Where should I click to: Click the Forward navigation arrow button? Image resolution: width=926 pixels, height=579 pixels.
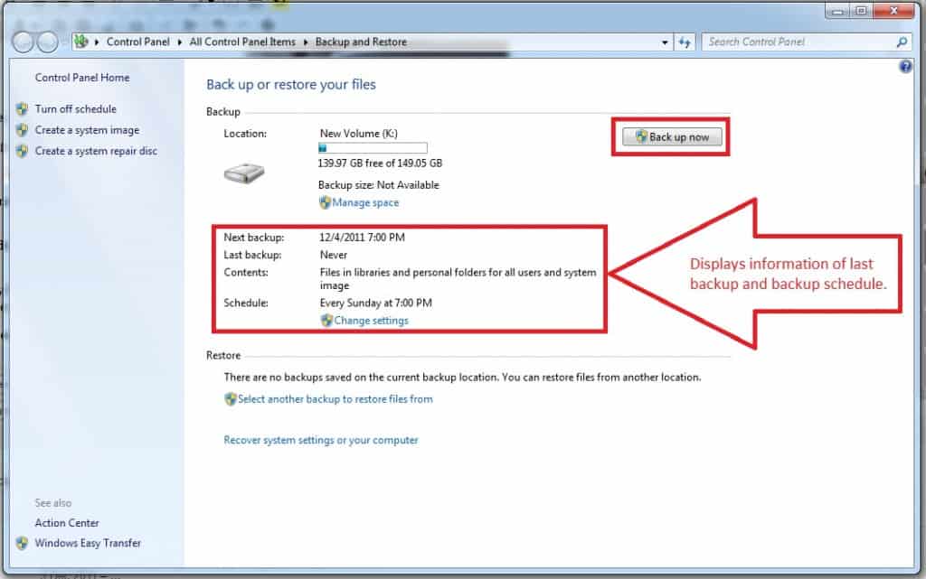[x=47, y=42]
